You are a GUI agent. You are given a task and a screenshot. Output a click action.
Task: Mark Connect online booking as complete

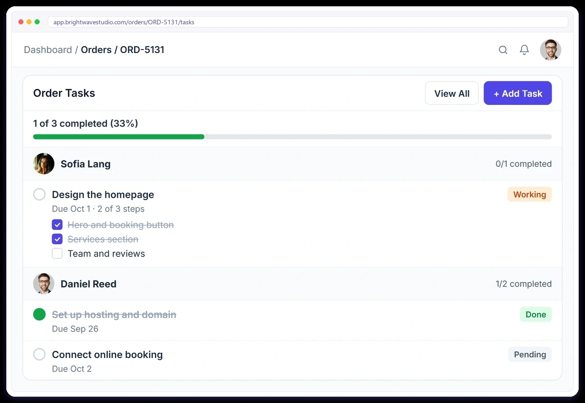[x=40, y=354]
